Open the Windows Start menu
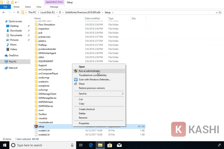Screen dimensions: 224x149 4,145
